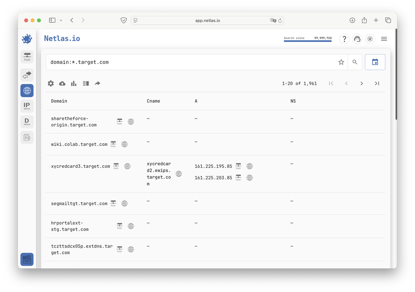Select the DNS search globe tool
Screen dimensions: 415x292
[27, 90]
